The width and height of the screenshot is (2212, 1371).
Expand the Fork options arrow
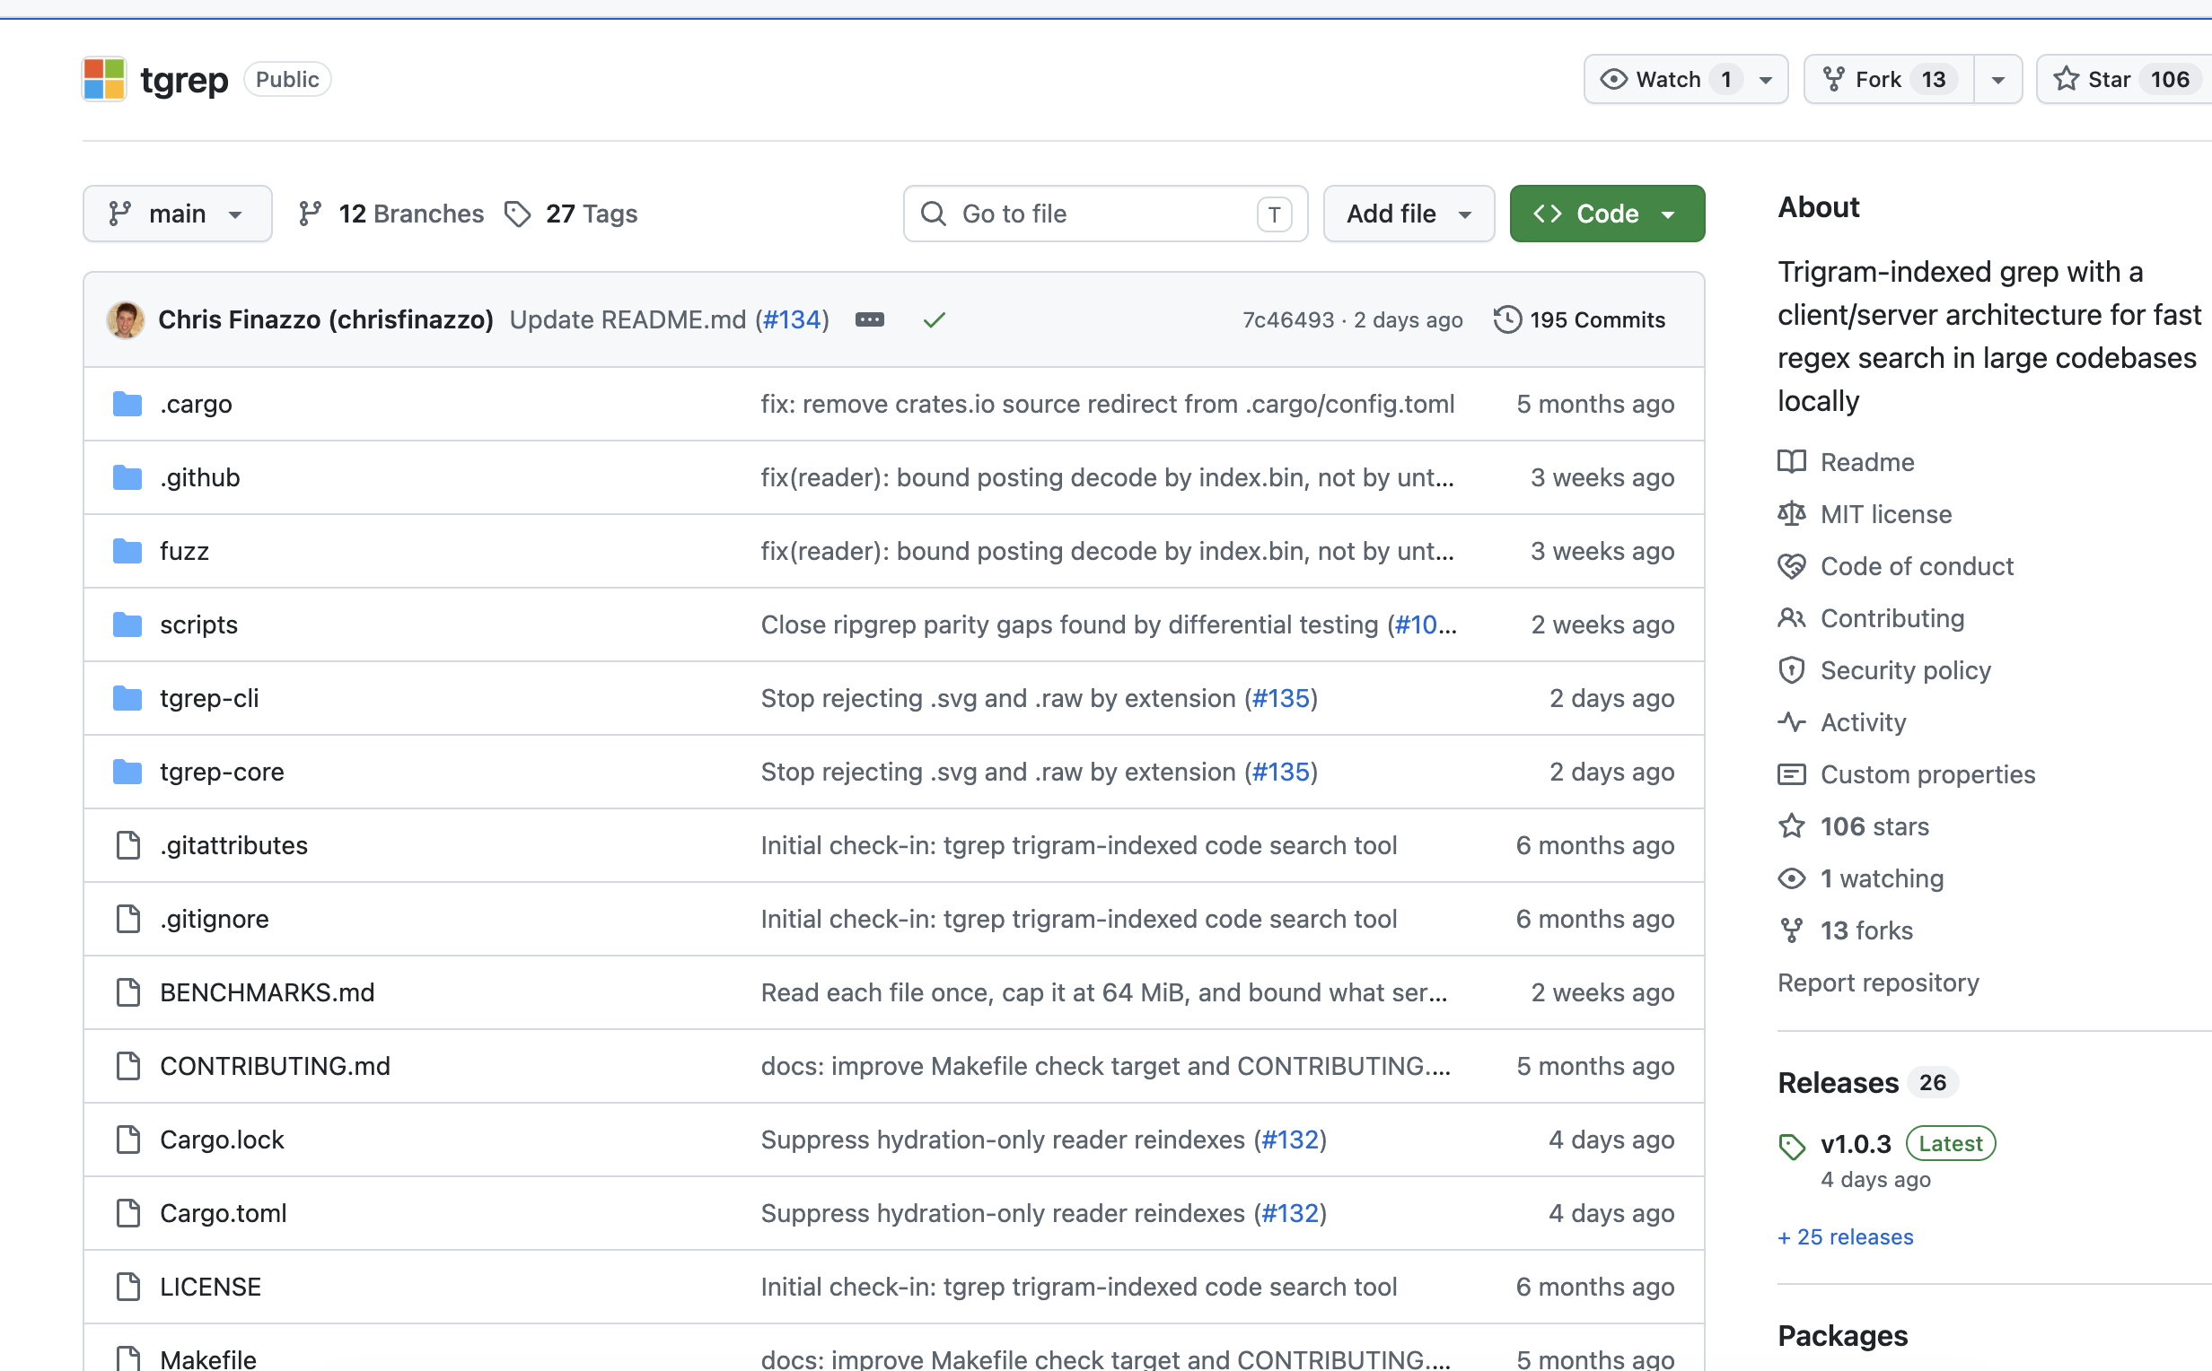tap(1997, 79)
